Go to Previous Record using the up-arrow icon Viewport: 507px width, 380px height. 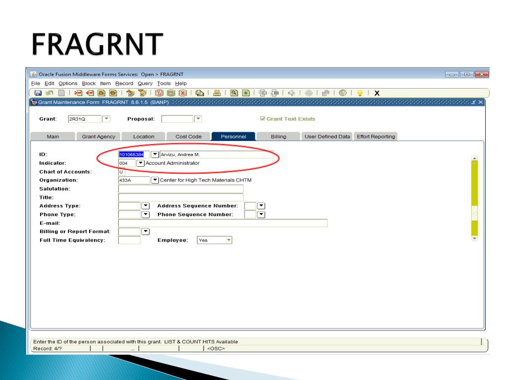[101, 93]
